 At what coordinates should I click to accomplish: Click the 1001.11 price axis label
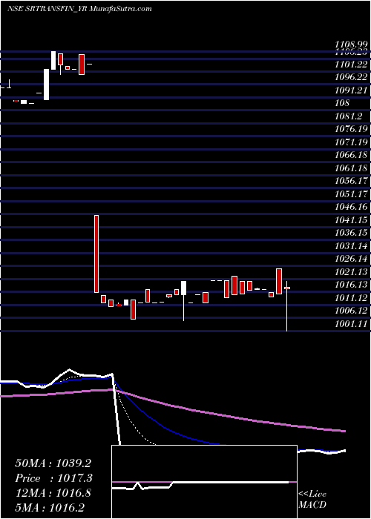click(x=350, y=323)
